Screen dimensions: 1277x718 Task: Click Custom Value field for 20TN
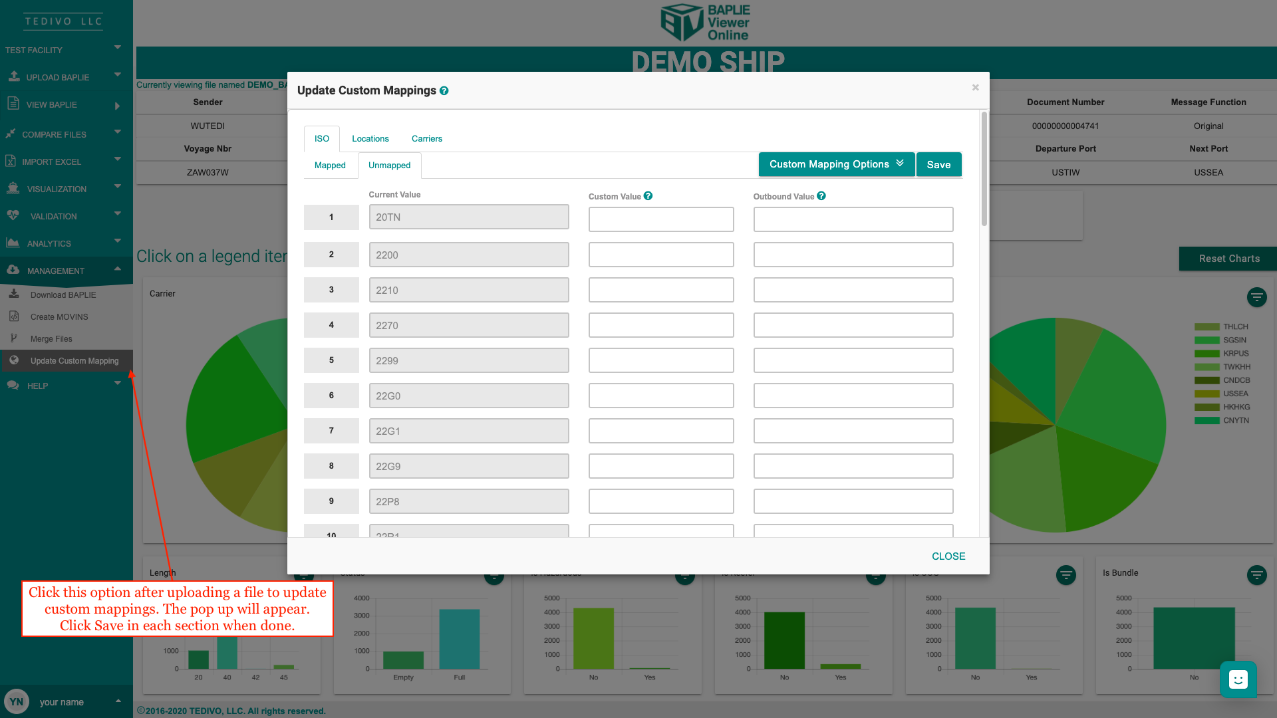coord(660,219)
